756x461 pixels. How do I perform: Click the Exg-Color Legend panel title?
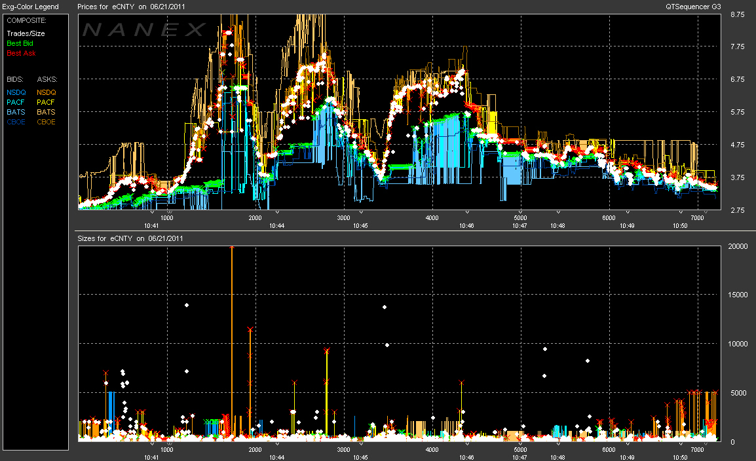tap(31, 7)
